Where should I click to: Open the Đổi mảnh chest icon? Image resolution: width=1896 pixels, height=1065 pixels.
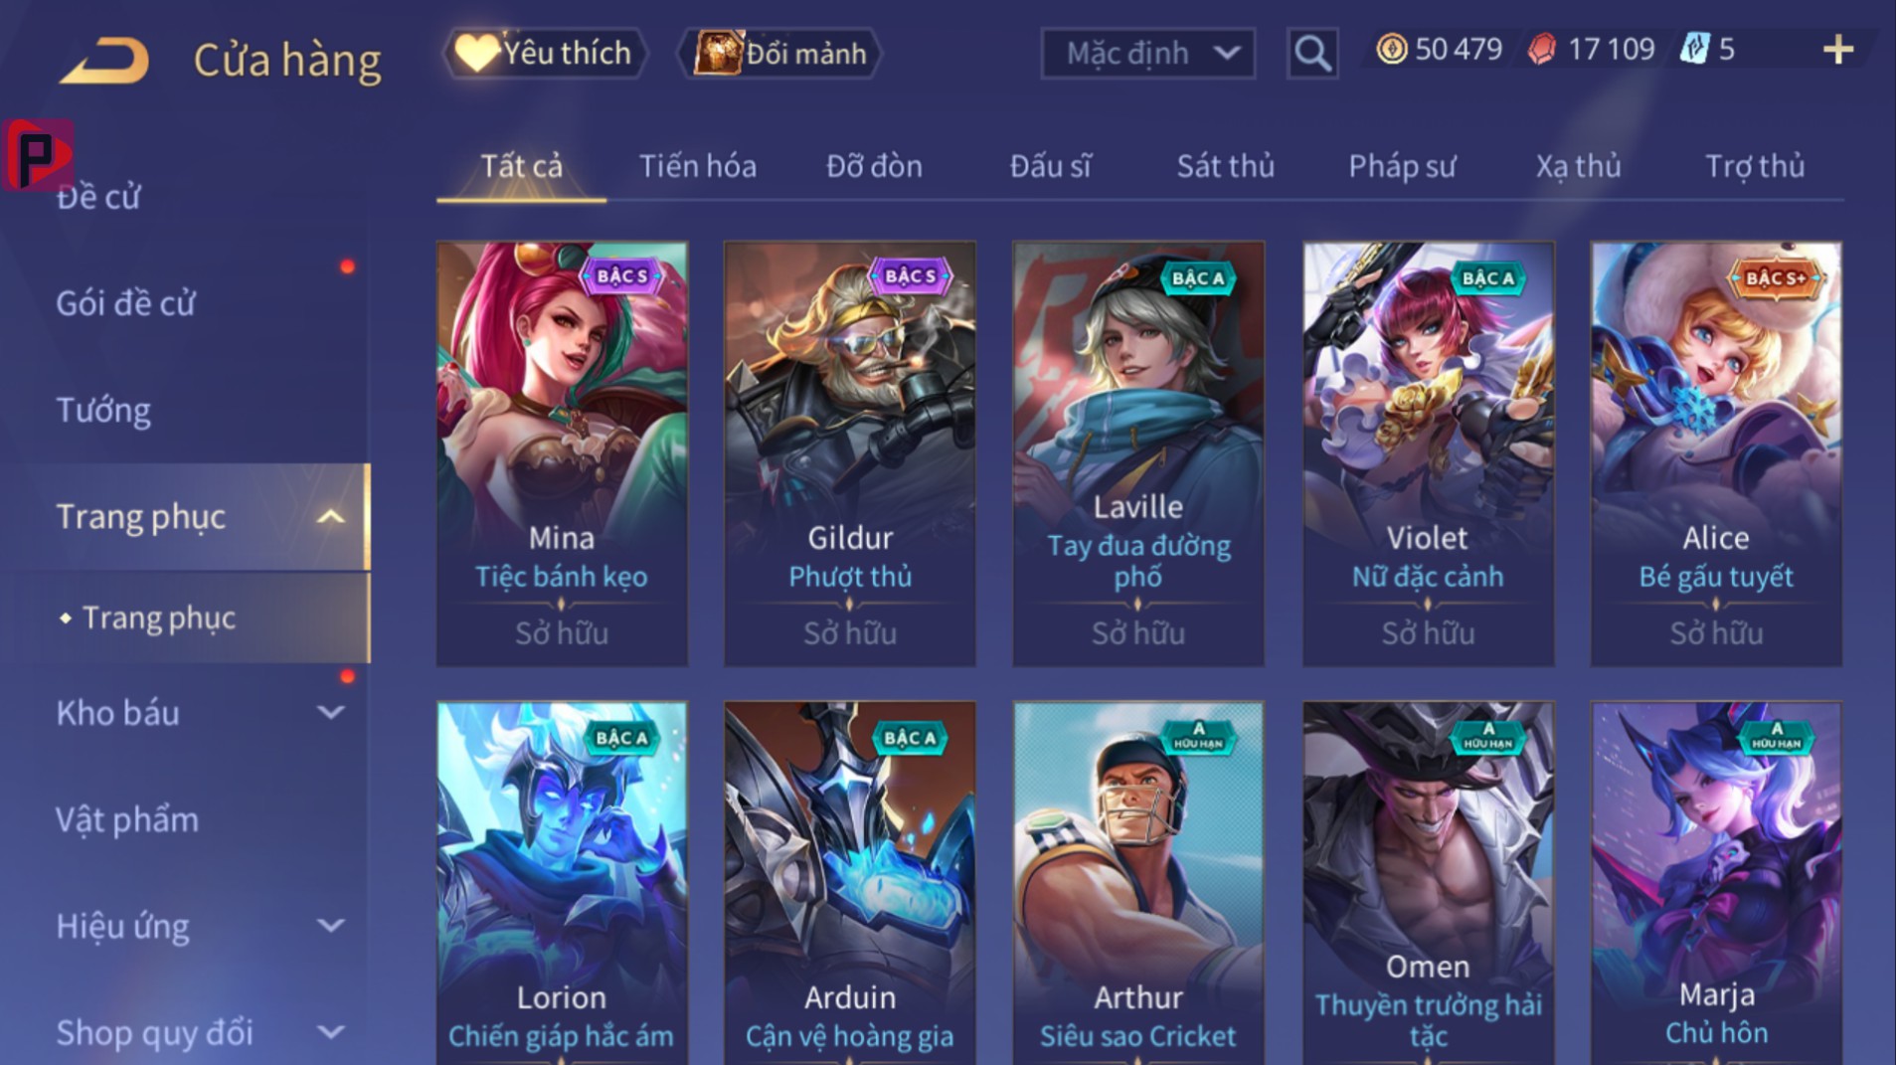coord(718,53)
